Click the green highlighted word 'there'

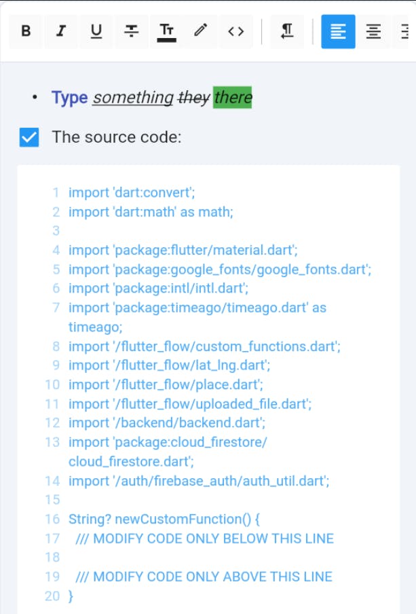point(233,98)
